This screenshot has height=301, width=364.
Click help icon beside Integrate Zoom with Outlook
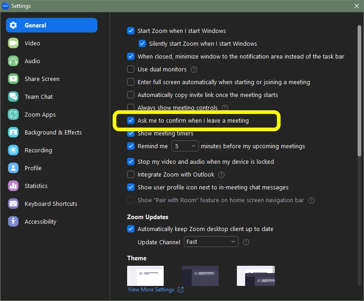tap(221, 175)
